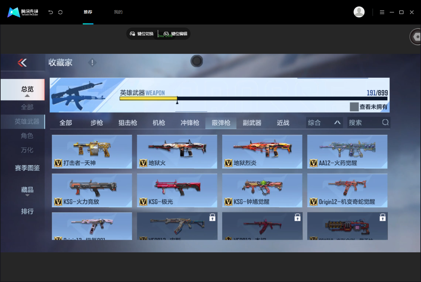Select the 副武器 weapon tab
421x282 pixels.
click(252, 123)
